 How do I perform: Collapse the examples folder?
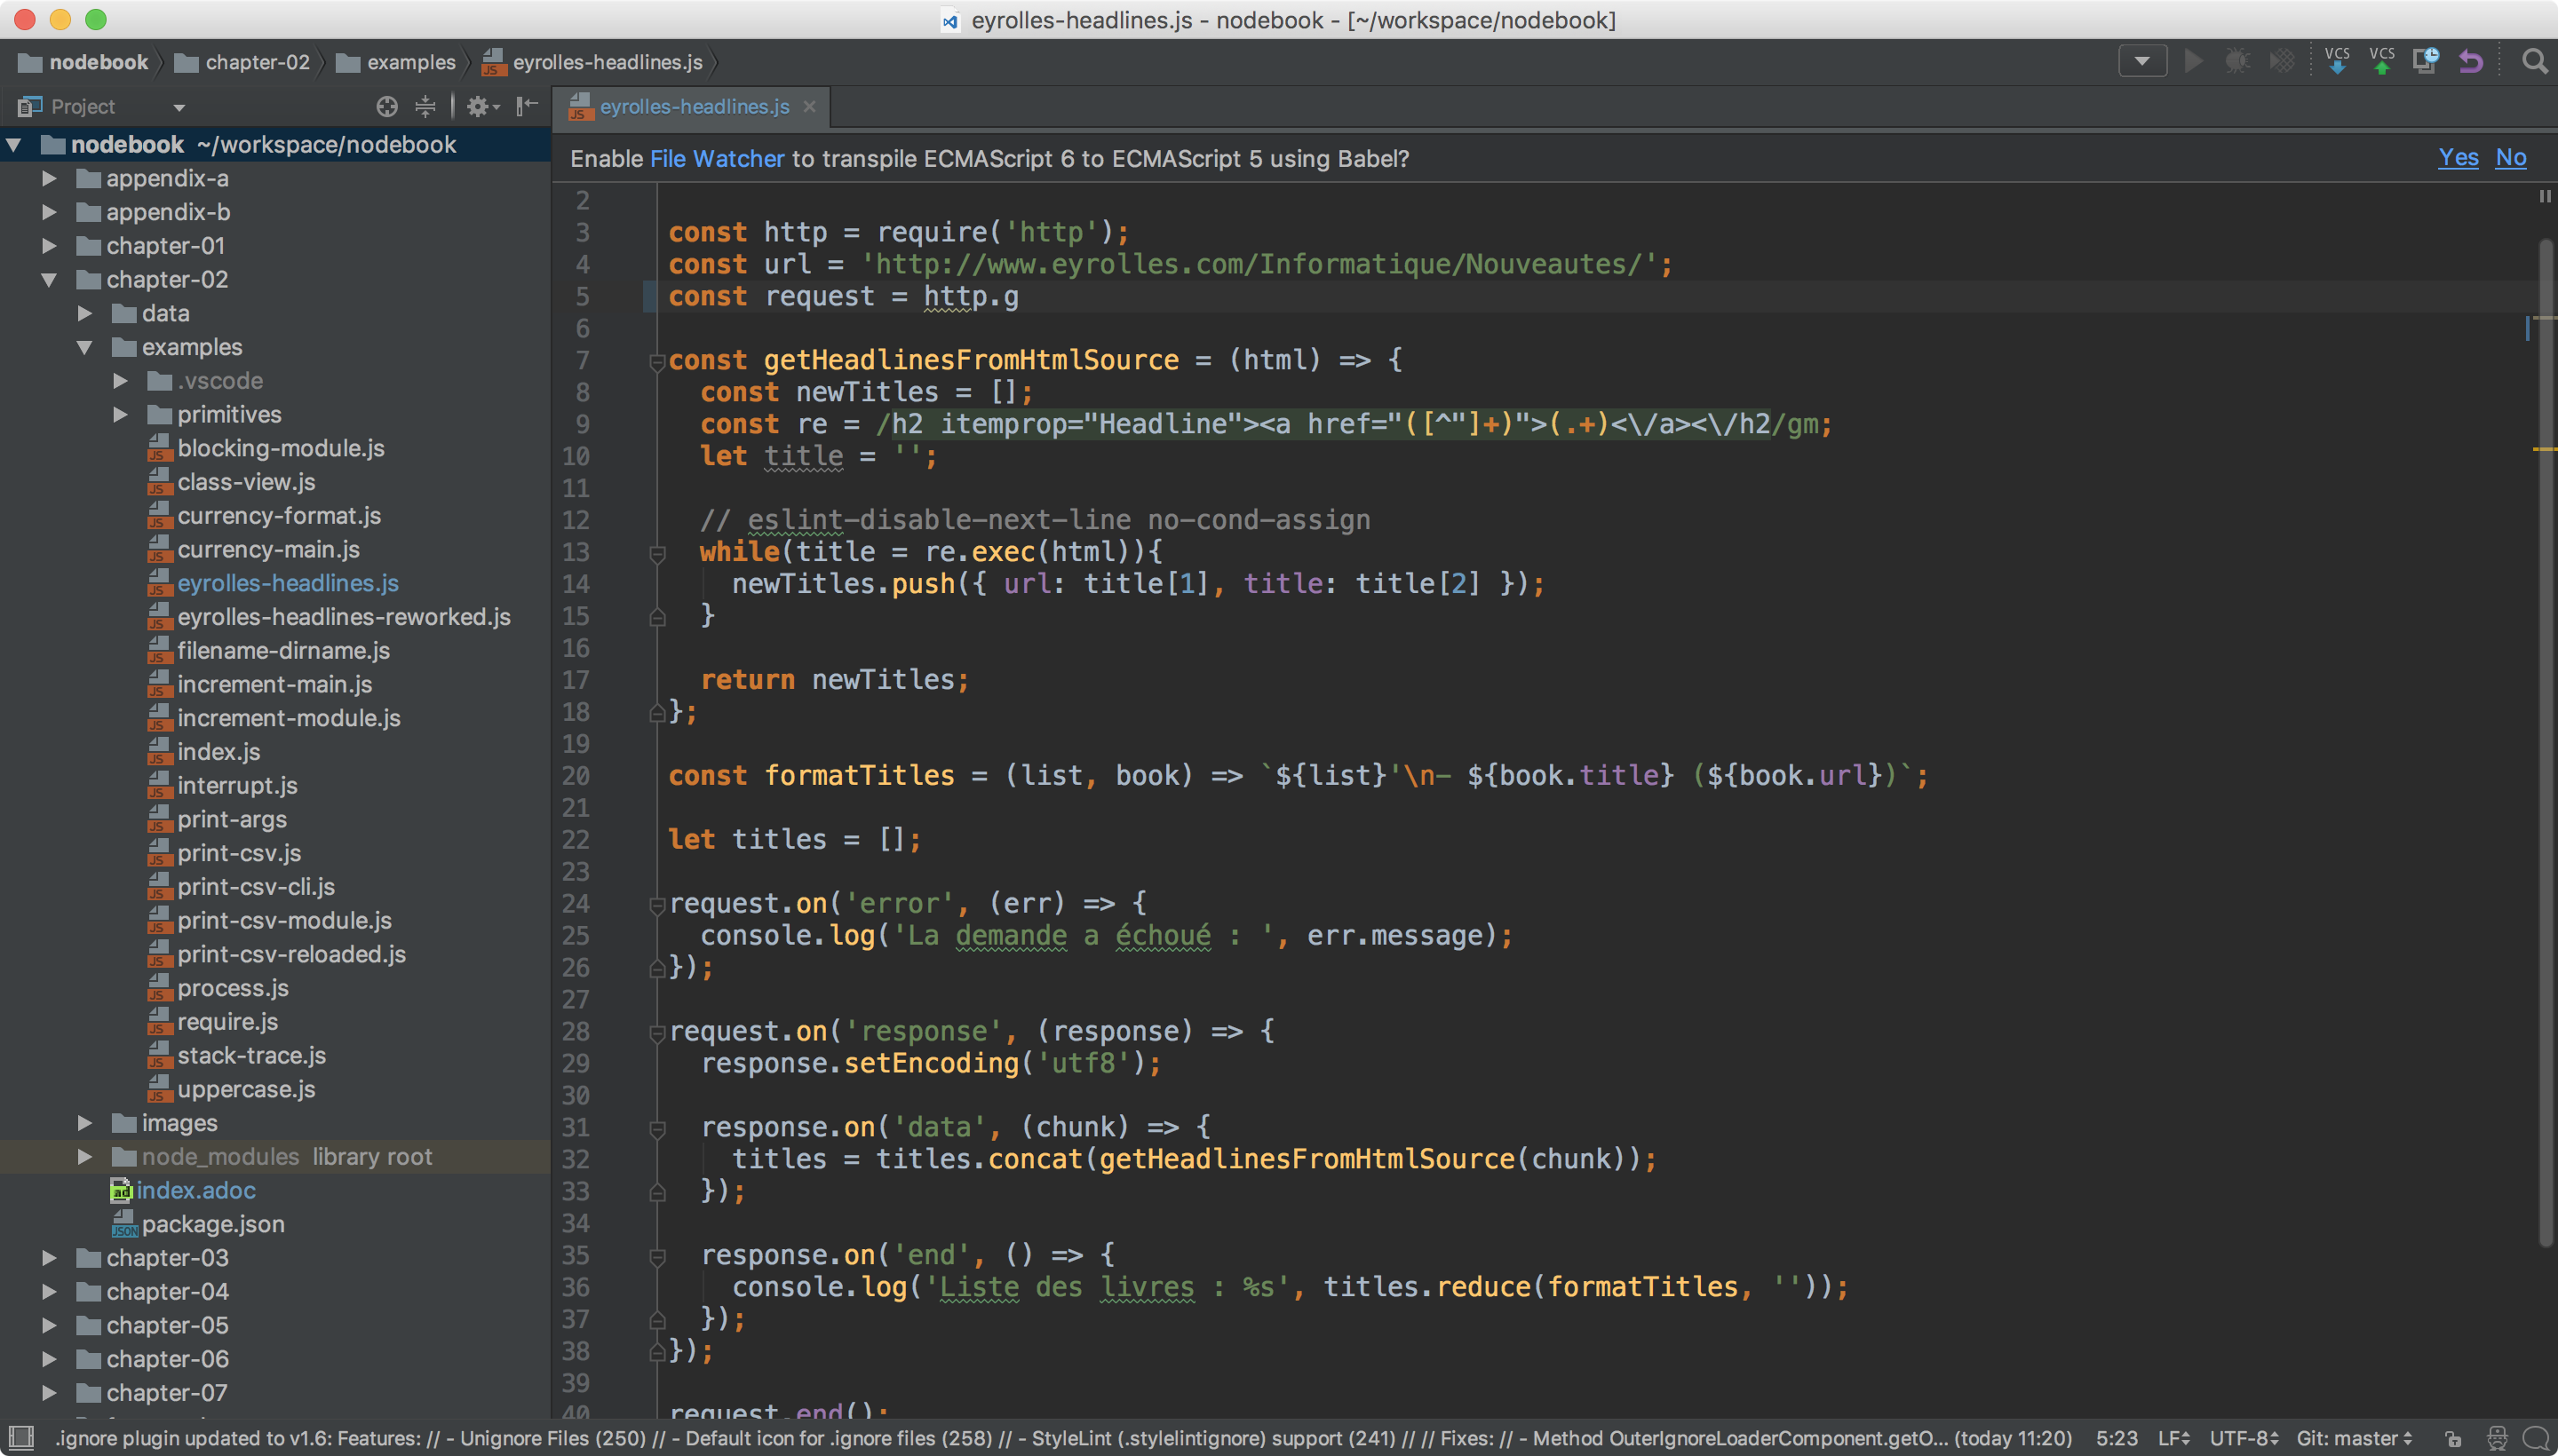[84, 347]
